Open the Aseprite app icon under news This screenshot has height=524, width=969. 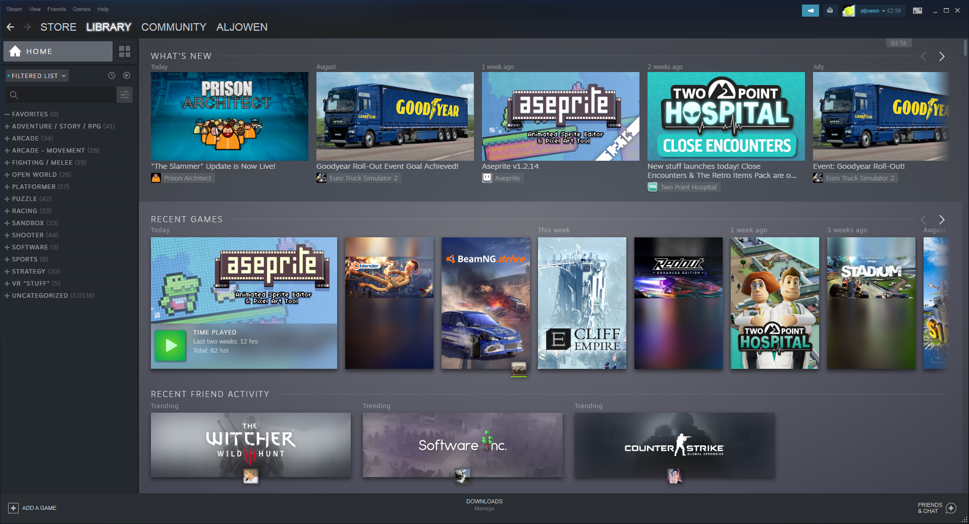(x=487, y=178)
